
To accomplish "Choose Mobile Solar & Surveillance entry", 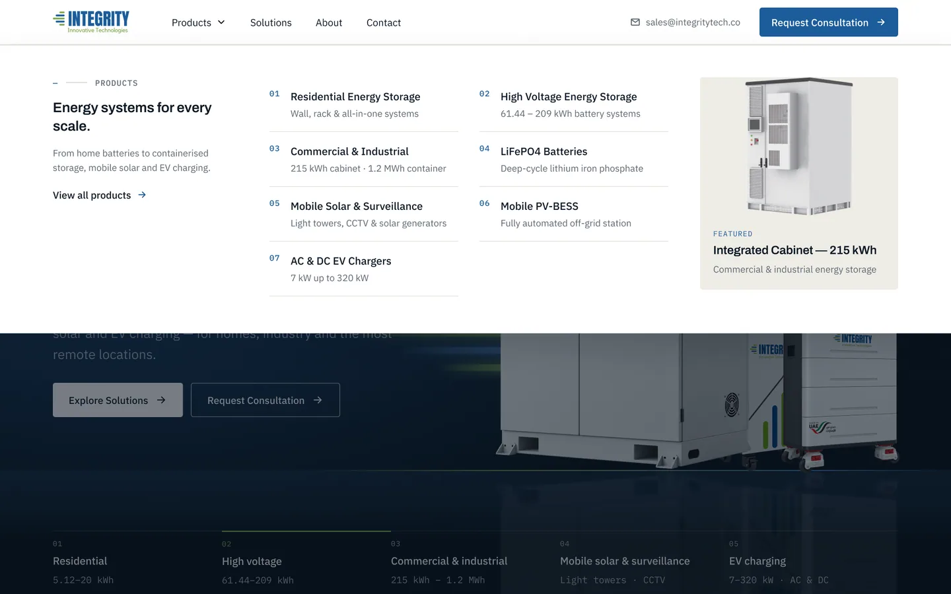I will pyautogui.click(x=364, y=214).
